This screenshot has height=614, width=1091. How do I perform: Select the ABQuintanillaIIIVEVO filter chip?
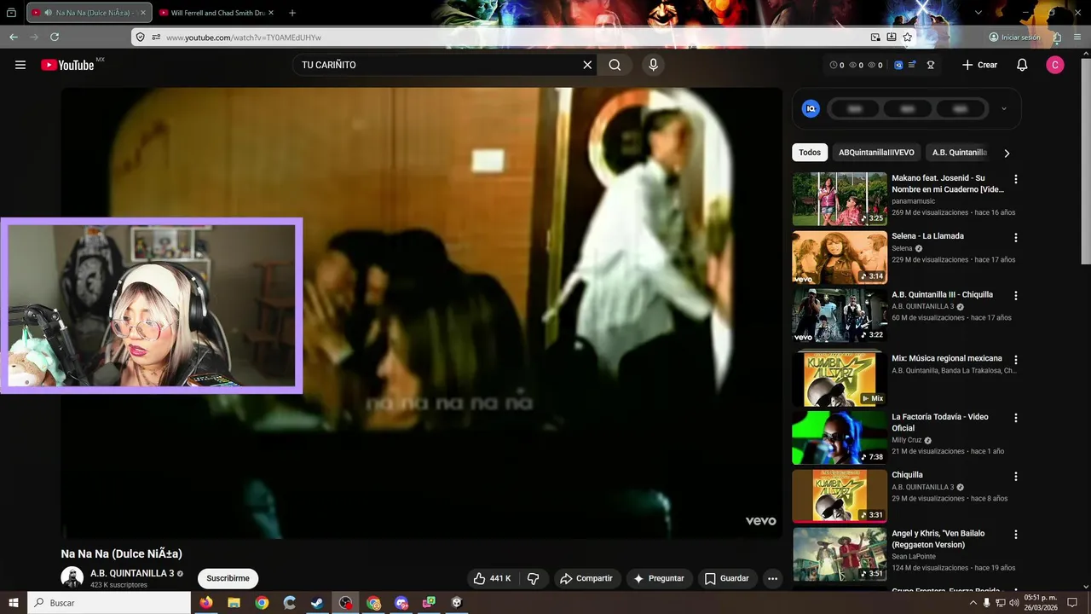[876, 153]
